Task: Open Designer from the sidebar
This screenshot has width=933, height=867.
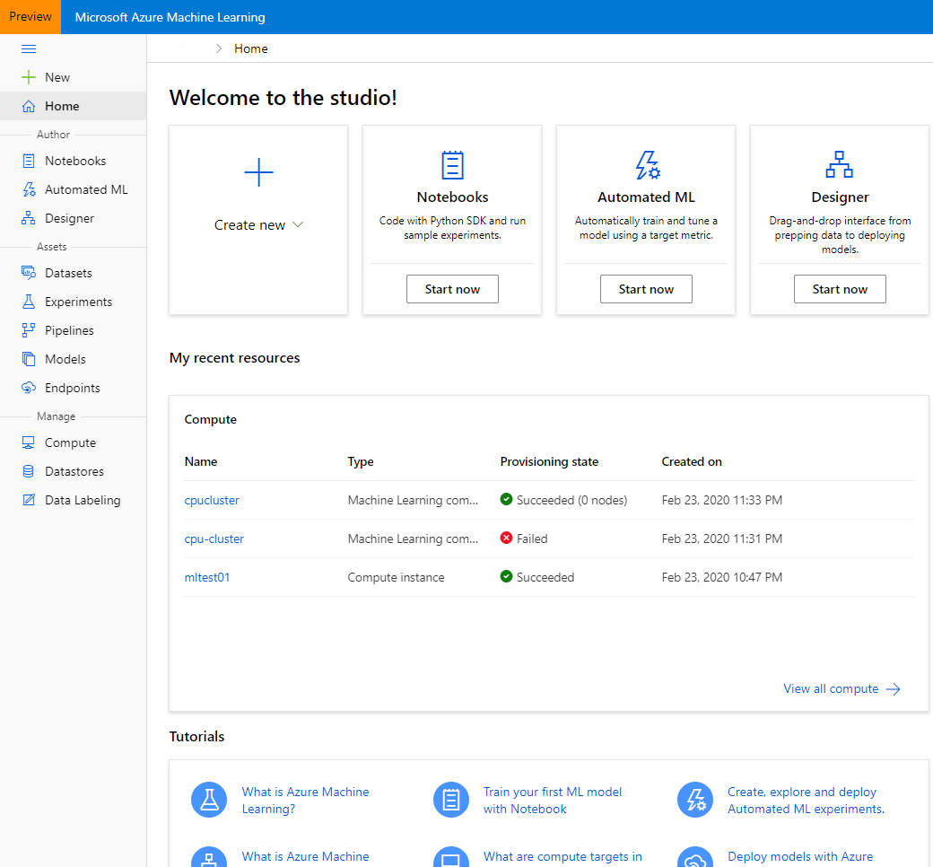Action: tap(29, 218)
